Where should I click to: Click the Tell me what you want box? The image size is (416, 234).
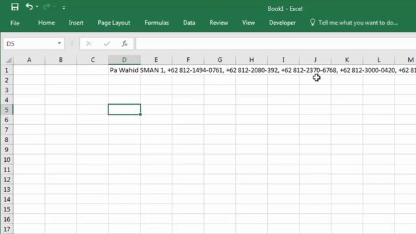pos(358,23)
